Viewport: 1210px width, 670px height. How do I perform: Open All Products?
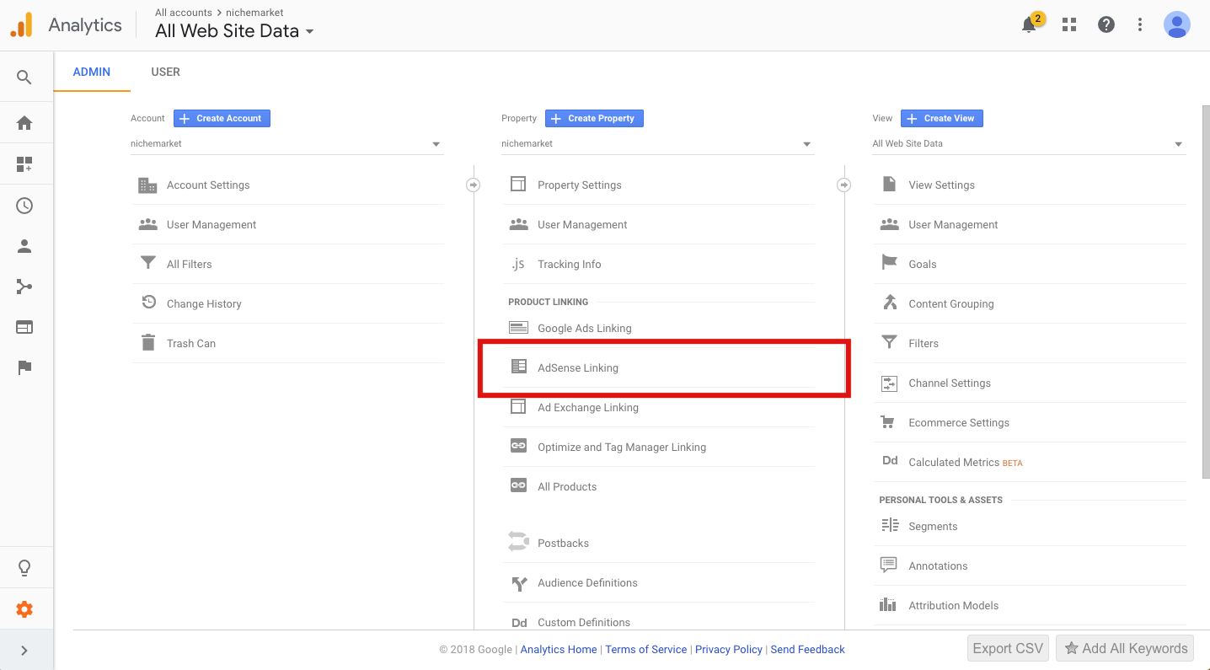click(x=658, y=486)
